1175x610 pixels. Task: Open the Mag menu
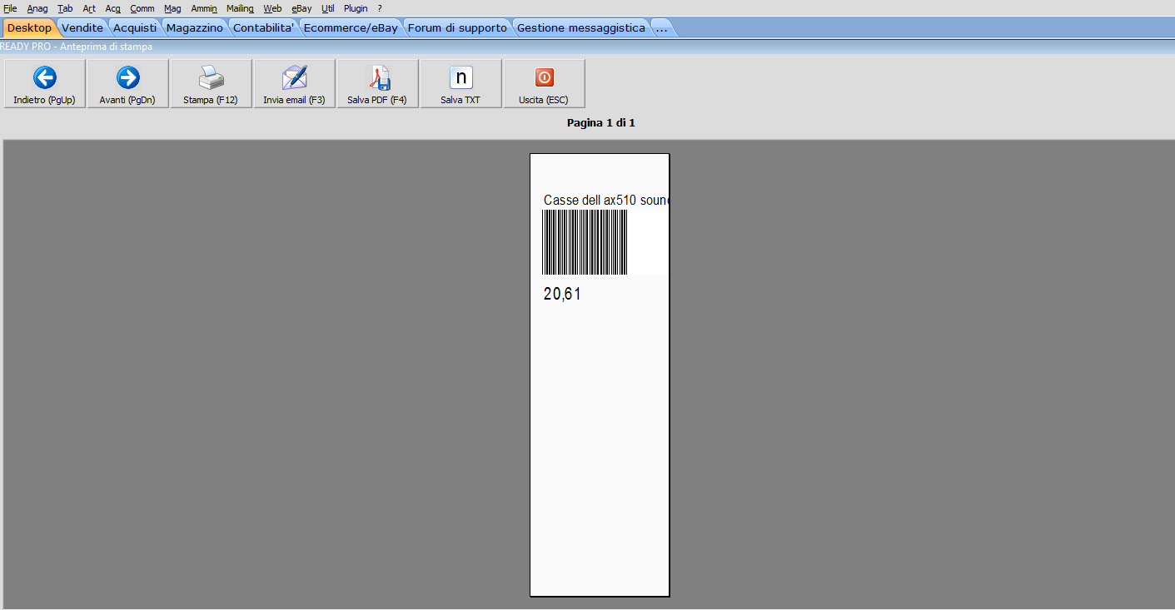point(172,8)
